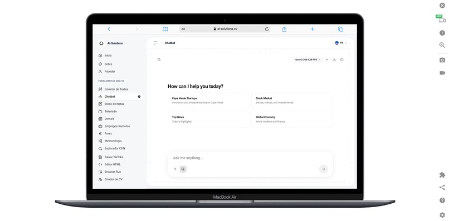
Task: Choose the Stock Market suggestion card
Action: coord(292,101)
